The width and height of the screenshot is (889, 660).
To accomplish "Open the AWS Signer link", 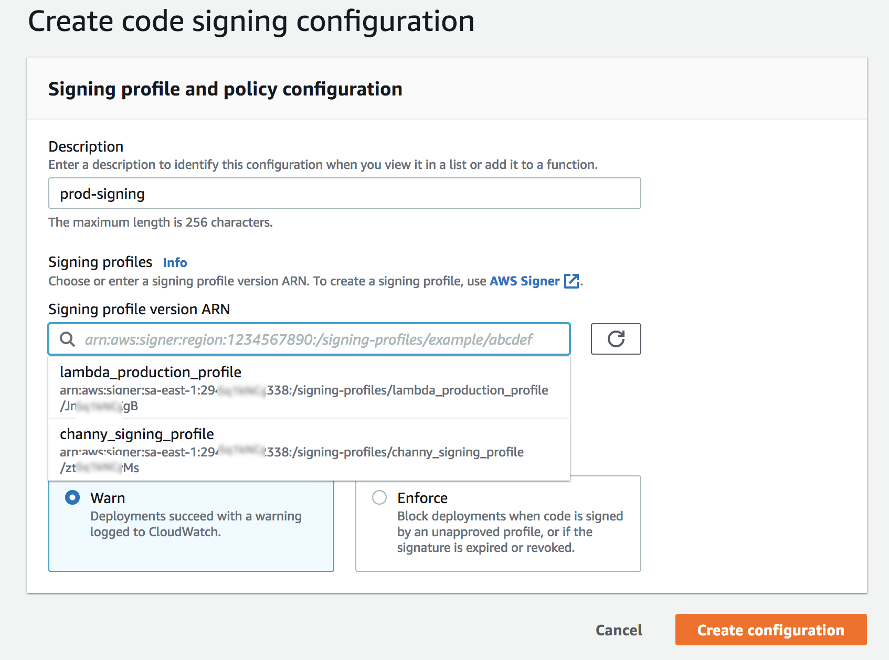I will click(x=524, y=281).
